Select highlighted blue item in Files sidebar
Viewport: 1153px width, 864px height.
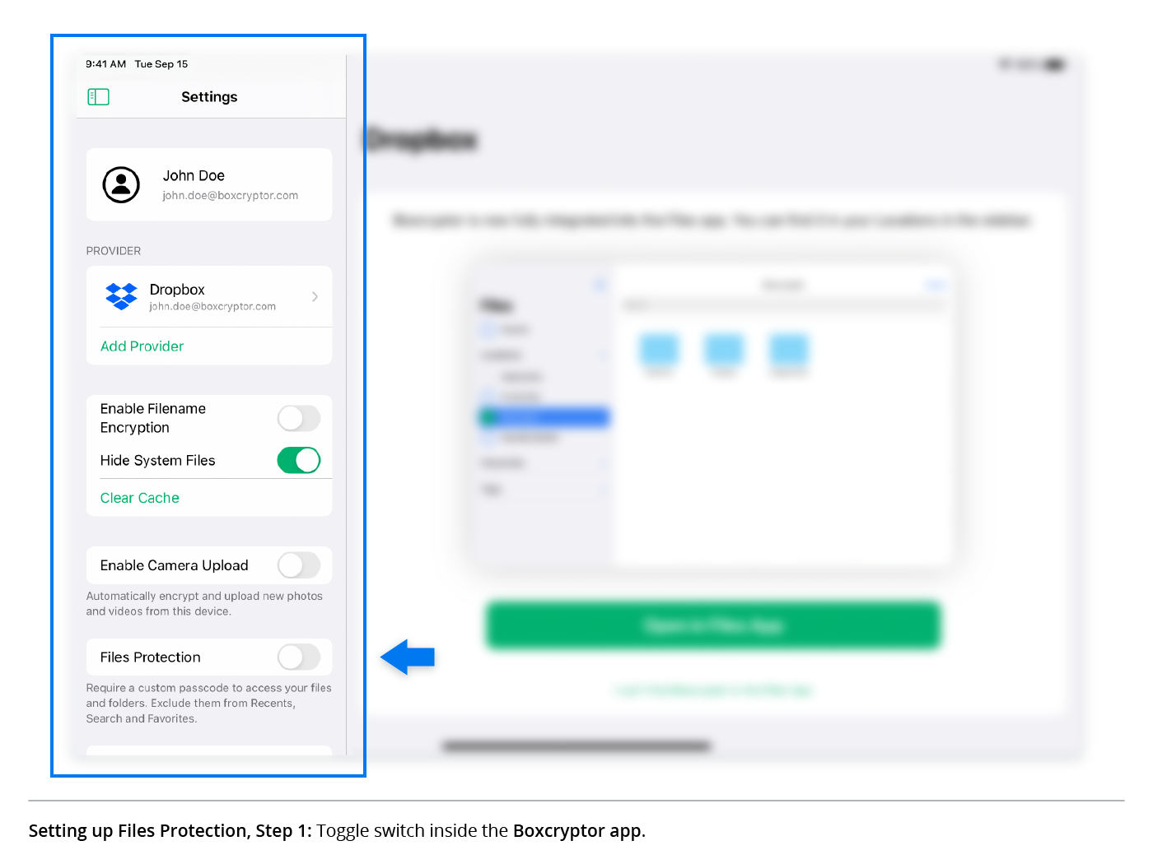544,417
